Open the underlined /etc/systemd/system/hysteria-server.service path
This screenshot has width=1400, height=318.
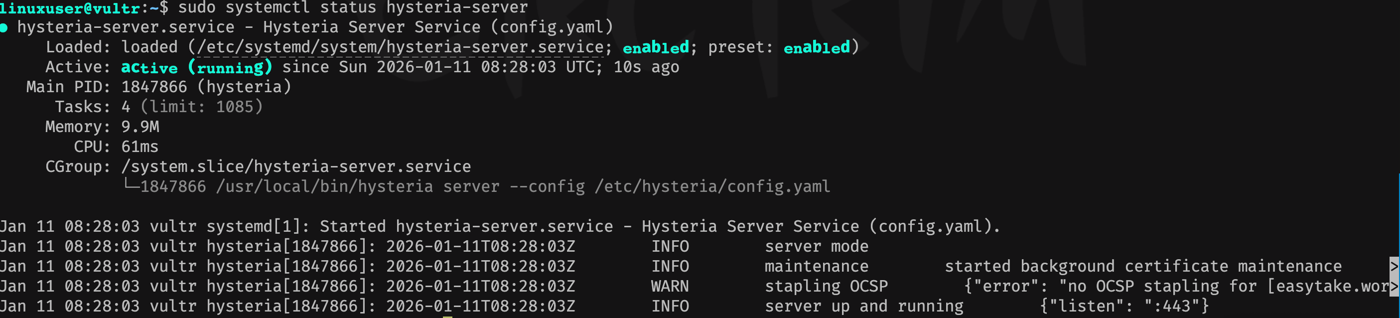400,47
